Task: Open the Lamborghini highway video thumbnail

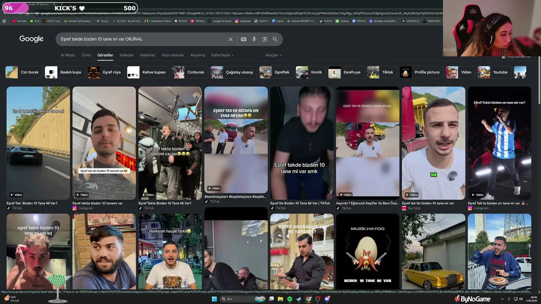Action: coord(38,143)
